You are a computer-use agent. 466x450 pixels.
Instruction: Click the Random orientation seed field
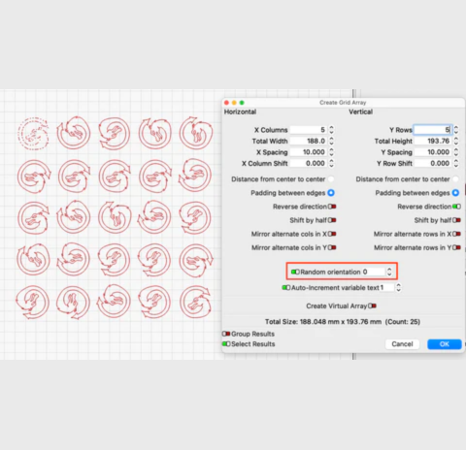point(373,272)
